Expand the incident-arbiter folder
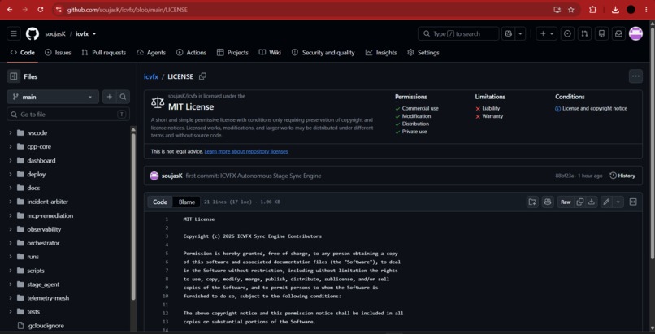Viewport: 655px width, 334px height. tap(10, 202)
